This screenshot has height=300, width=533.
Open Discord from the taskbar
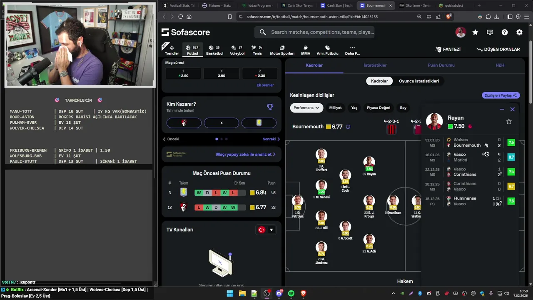point(279,293)
